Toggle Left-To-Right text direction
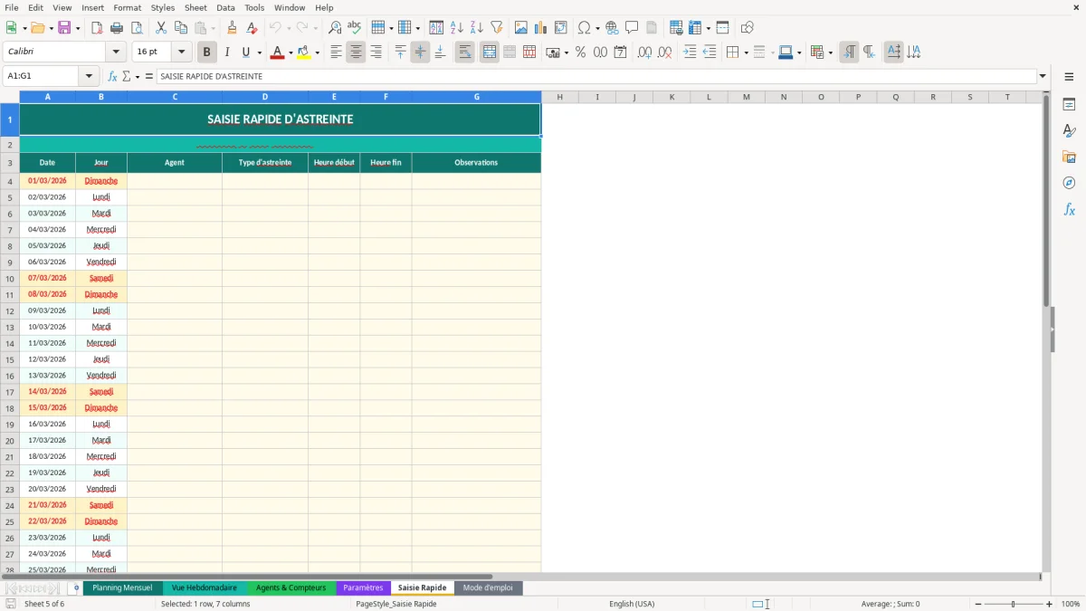 pos(849,53)
